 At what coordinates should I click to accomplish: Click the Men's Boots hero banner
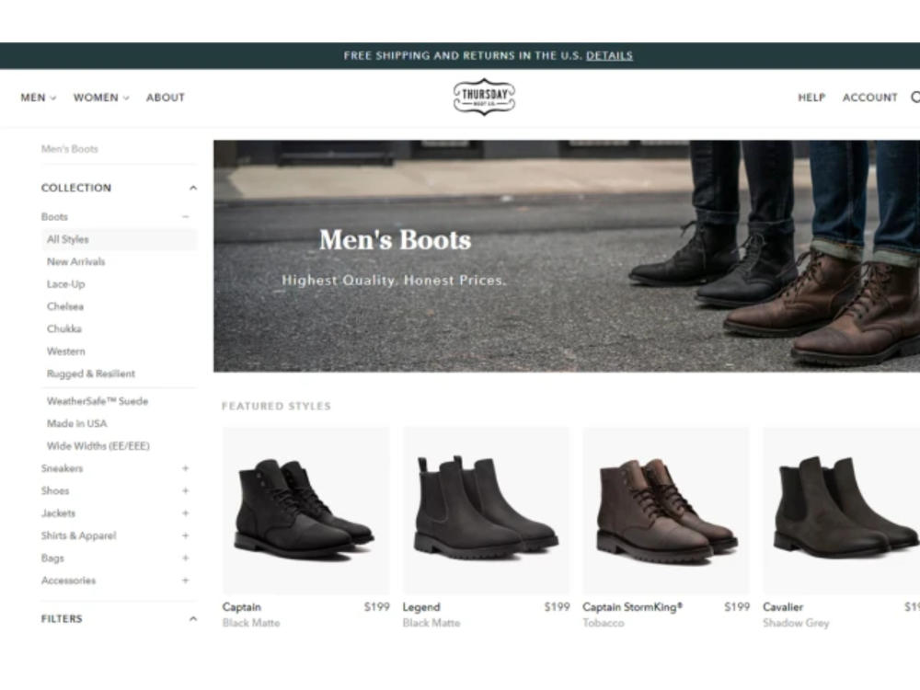coord(567,256)
